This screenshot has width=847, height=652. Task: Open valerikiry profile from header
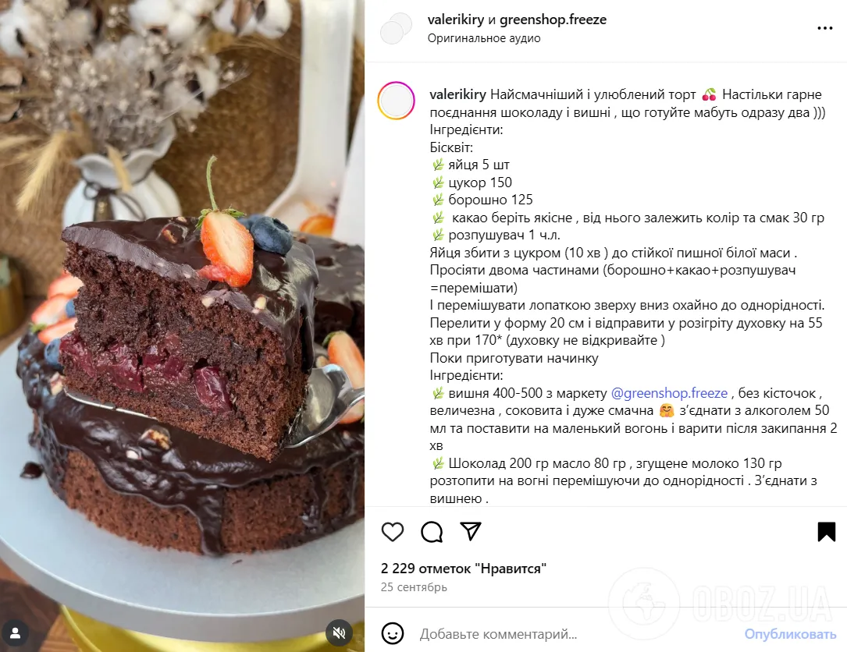tap(455, 19)
